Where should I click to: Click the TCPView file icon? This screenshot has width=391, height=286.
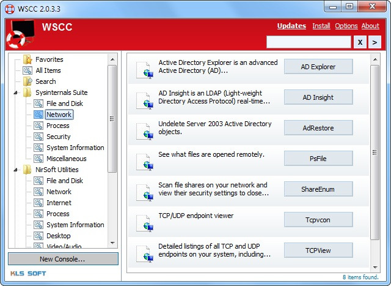coord(145,254)
